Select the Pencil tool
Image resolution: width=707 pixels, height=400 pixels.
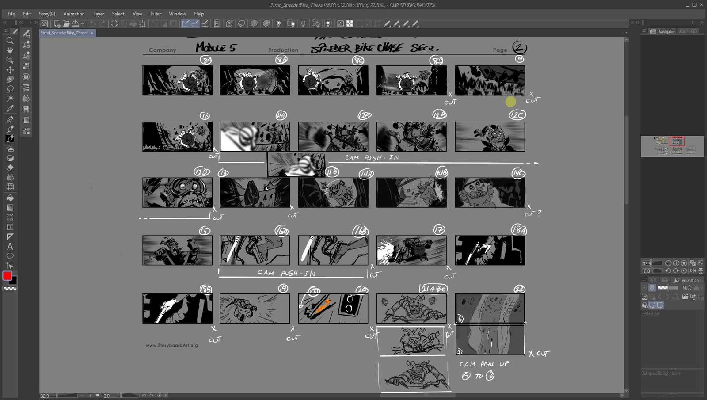[10, 129]
